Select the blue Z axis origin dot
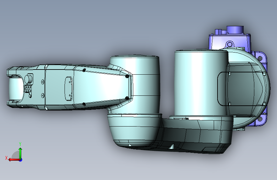The height and width of the screenshot is (180, 277). point(21,160)
